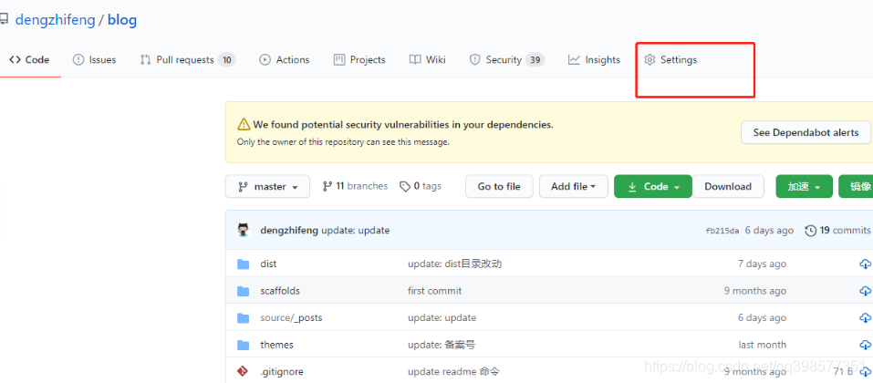Click the dist folder icon

243,264
